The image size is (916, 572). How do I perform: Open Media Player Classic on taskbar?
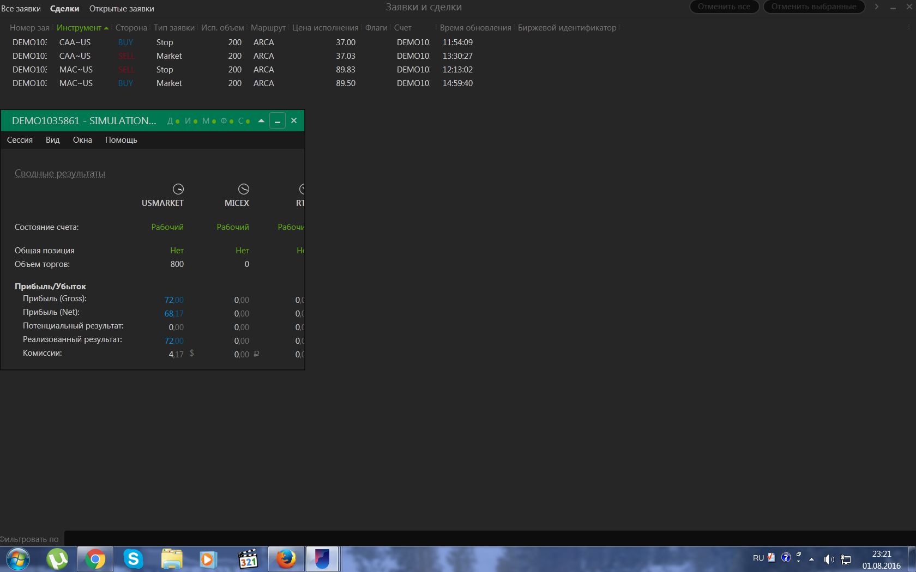(x=248, y=559)
